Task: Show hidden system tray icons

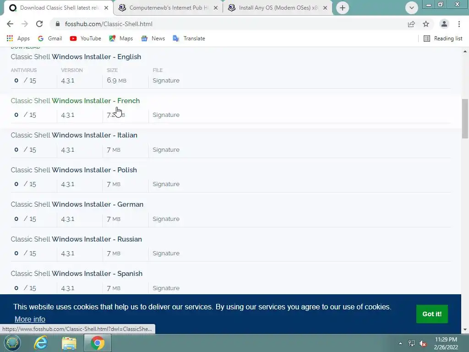Action: (400, 343)
